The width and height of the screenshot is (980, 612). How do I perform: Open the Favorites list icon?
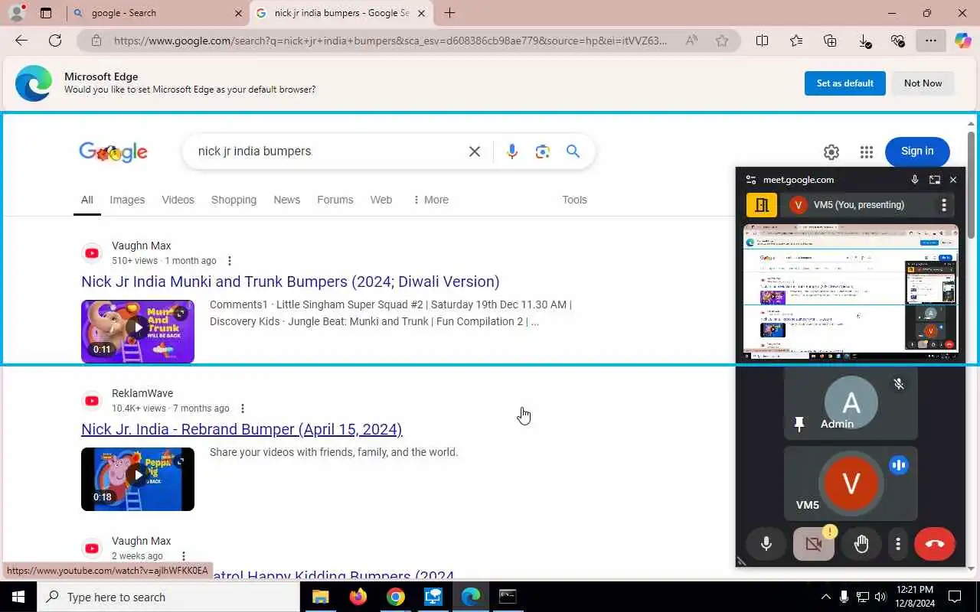pos(796,41)
